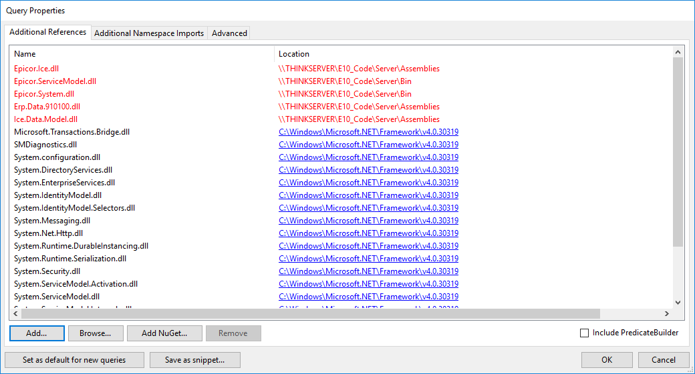Click Epicor.Ice.dll Assemblies location path
The height and width of the screenshot is (374, 695).
(359, 69)
